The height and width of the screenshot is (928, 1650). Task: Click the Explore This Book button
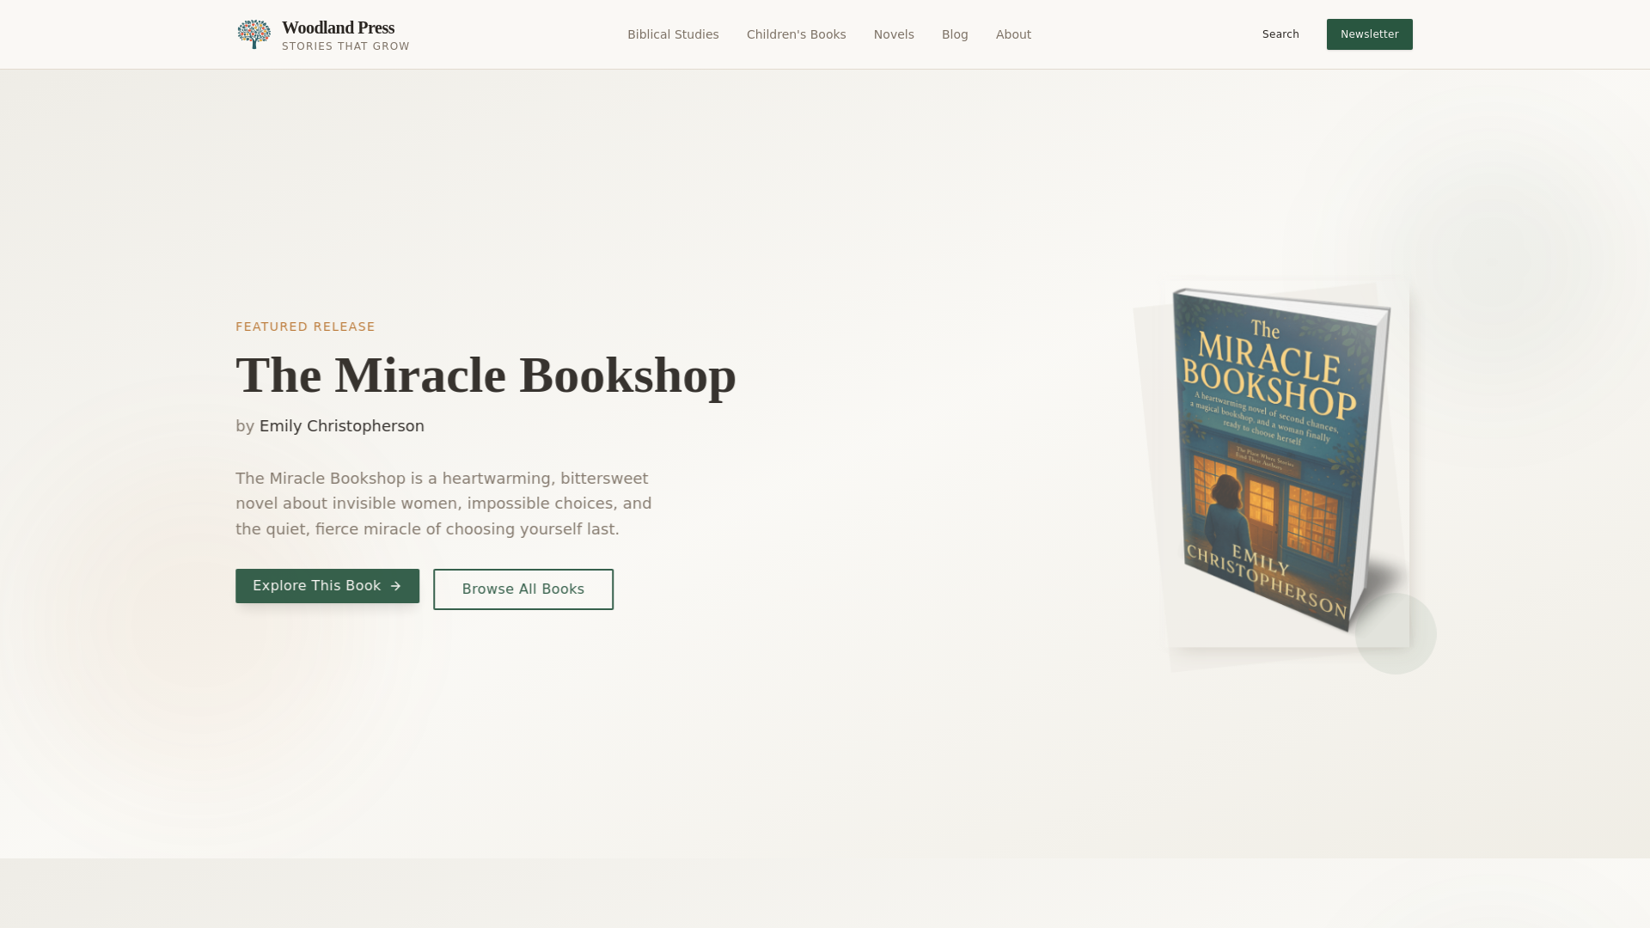click(x=327, y=586)
